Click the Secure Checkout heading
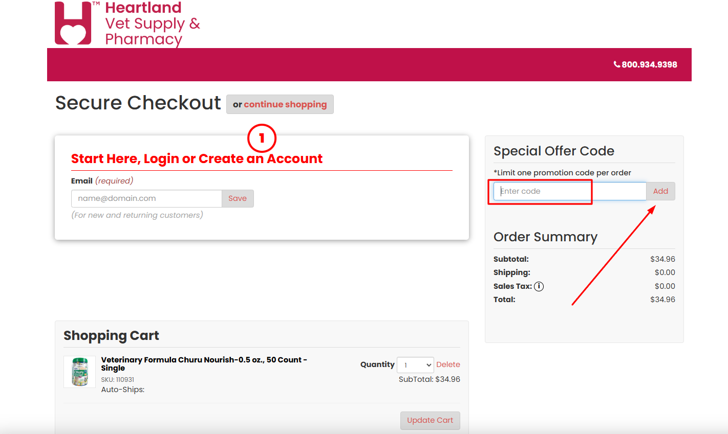This screenshot has height=434, width=728. tap(137, 103)
